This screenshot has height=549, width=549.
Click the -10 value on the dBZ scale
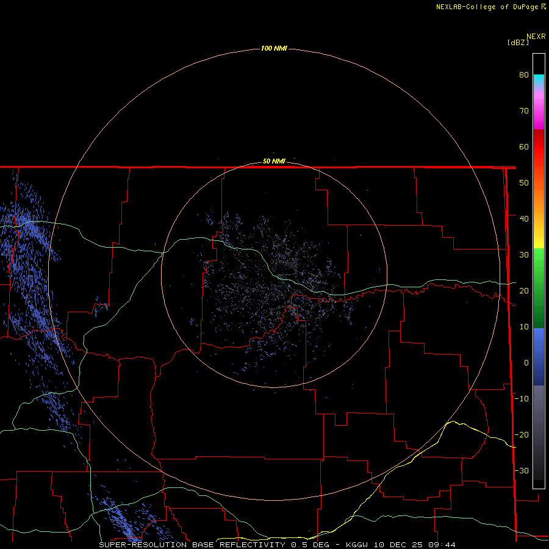pos(522,399)
